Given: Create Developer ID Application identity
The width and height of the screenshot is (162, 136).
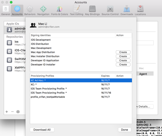Looking at the screenshot, I should [123, 60].
